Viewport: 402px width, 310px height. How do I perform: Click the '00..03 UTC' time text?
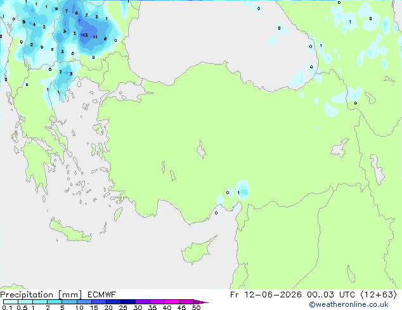pyautogui.click(x=331, y=295)
